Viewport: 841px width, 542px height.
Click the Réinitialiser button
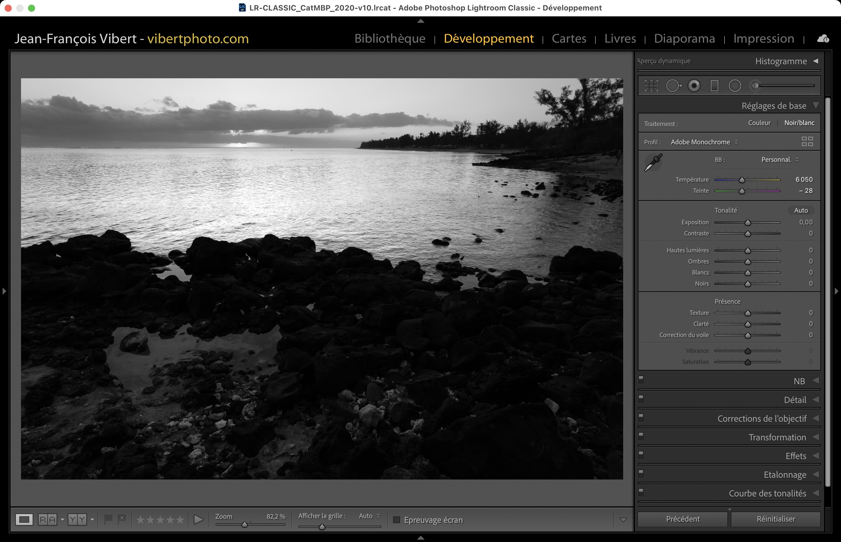pos(776,519)
